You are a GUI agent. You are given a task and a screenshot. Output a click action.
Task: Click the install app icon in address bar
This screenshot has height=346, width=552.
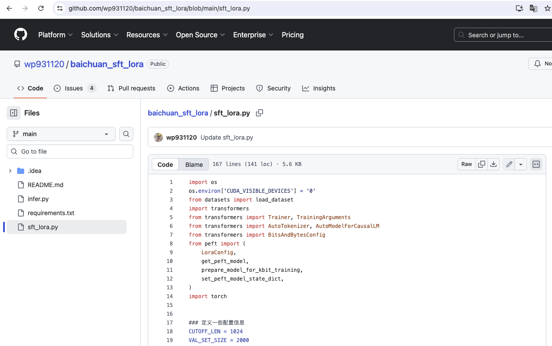click(x=519, y=8)
